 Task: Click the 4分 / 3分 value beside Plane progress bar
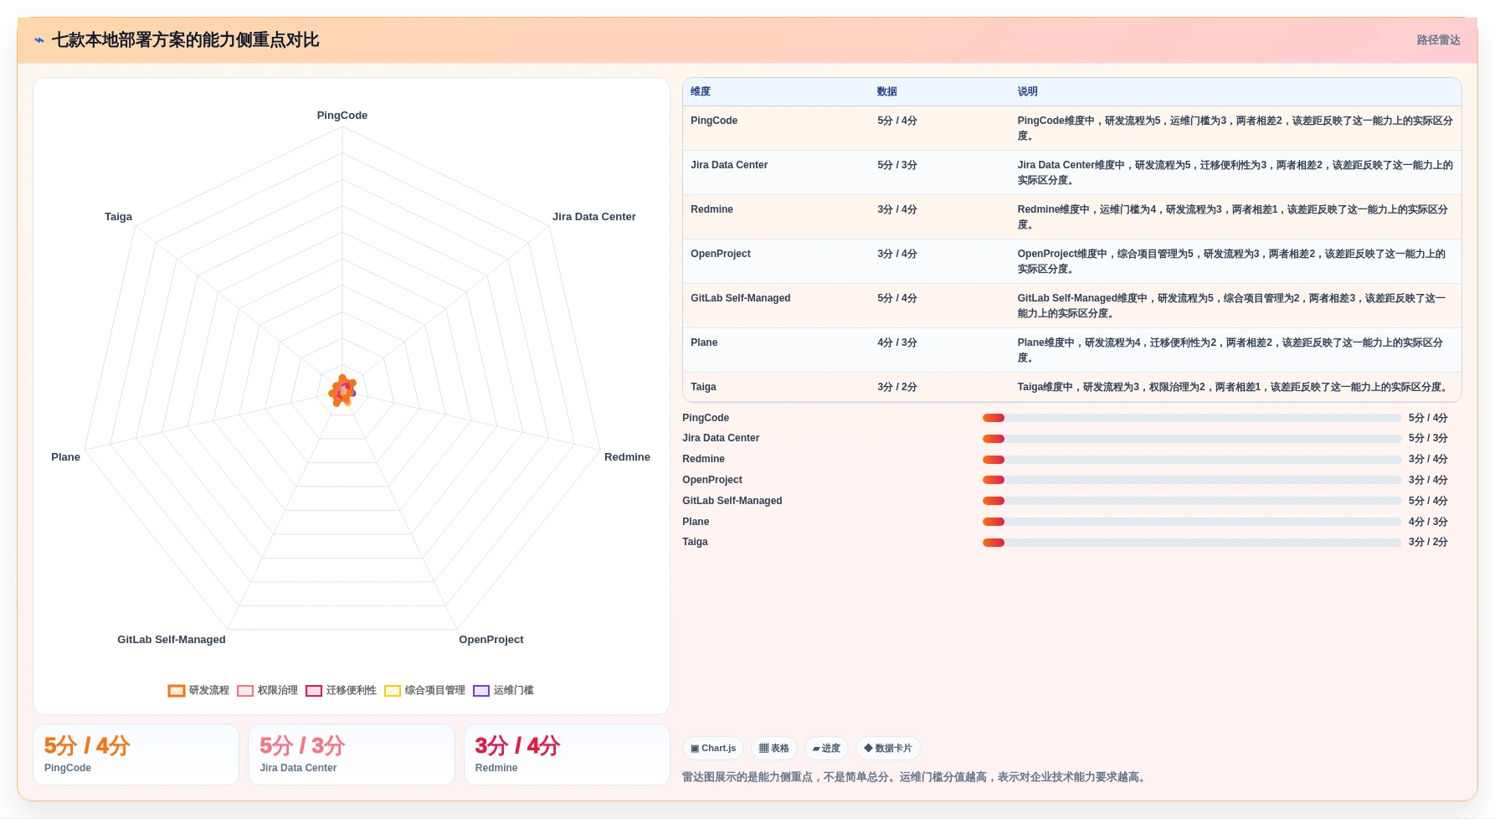[1428, 522]
